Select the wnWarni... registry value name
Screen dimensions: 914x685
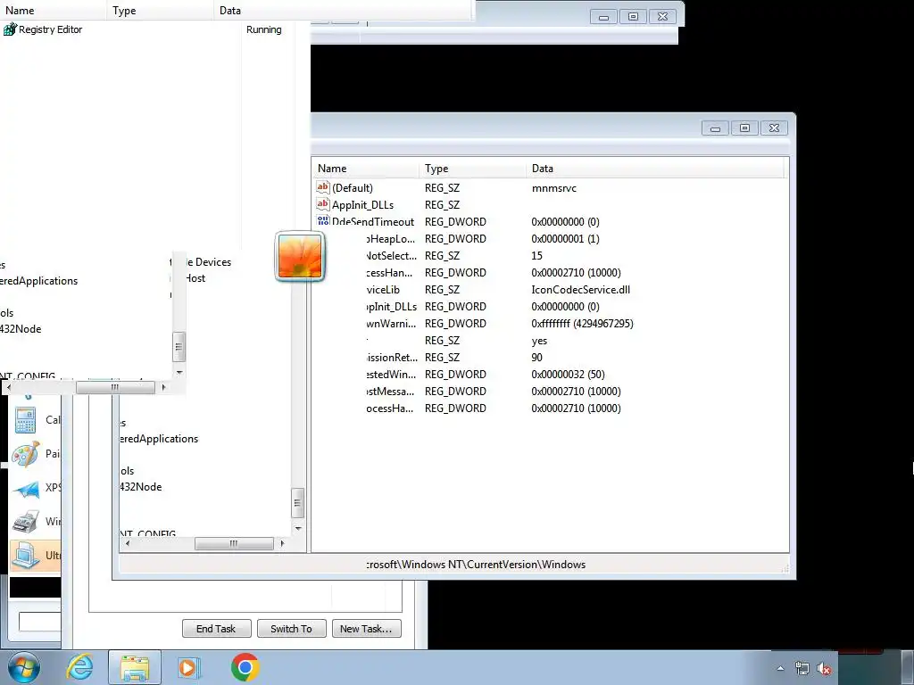(x=391, y=323)
